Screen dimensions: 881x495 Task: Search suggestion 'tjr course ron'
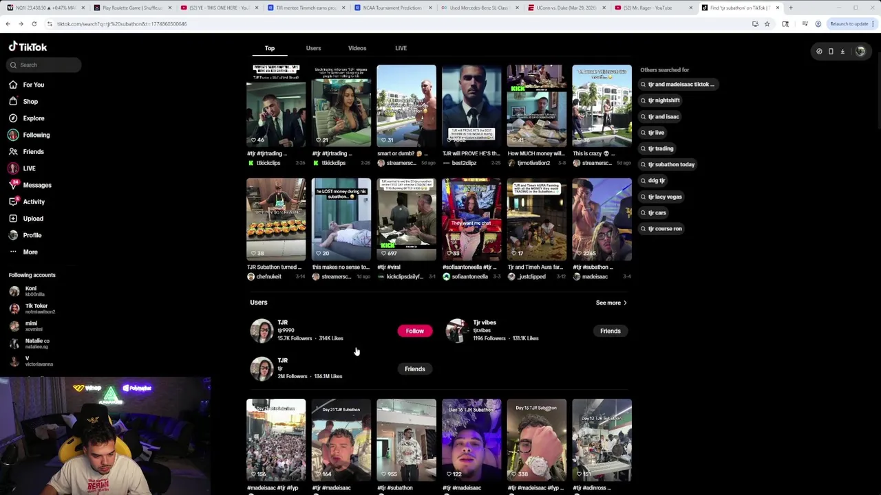661,229
